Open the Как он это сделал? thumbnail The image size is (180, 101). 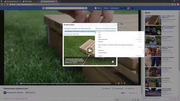point(153,62)
